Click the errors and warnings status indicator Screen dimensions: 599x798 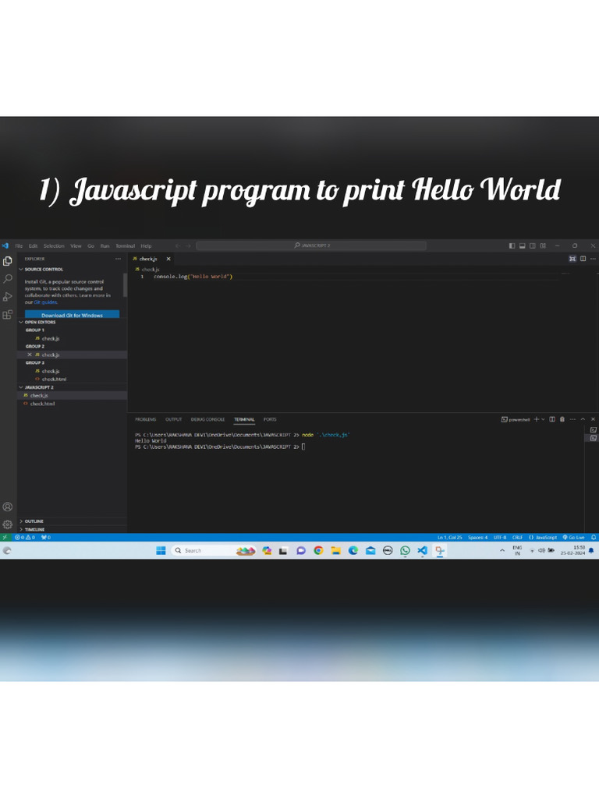tap(25, 538)
